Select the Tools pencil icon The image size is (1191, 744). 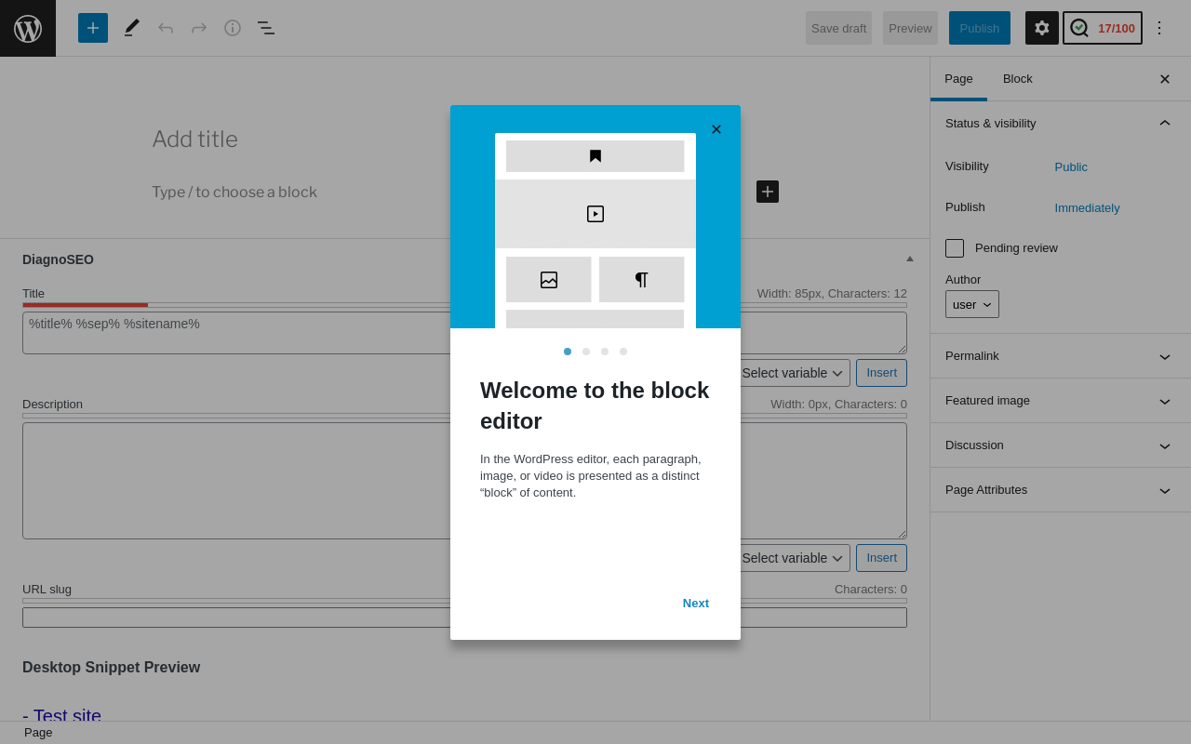132,28
